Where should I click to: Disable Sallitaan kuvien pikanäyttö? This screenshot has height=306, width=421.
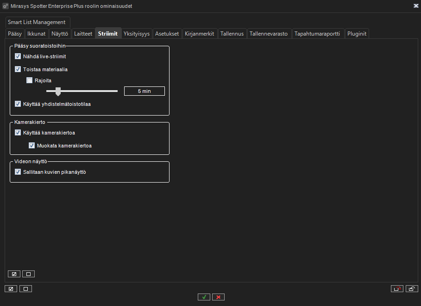(x=18, y=172)
